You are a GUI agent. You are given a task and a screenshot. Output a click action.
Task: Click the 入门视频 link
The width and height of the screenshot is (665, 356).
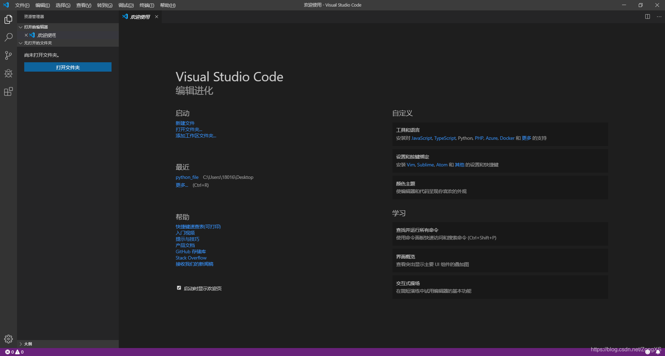[185, 233]
